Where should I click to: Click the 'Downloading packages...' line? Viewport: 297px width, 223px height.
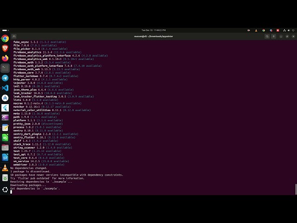point(28,185)
